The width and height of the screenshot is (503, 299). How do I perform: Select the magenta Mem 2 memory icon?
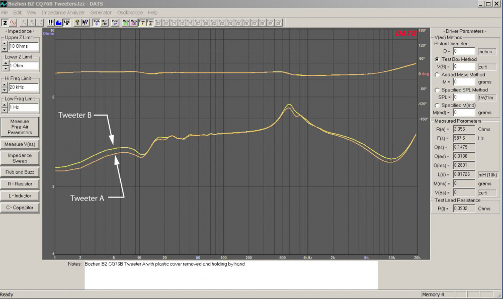pyautogui.click(x=133, y=23)
